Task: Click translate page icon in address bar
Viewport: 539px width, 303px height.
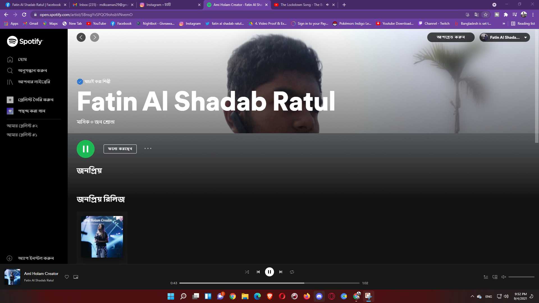Action: pos(477,15)
